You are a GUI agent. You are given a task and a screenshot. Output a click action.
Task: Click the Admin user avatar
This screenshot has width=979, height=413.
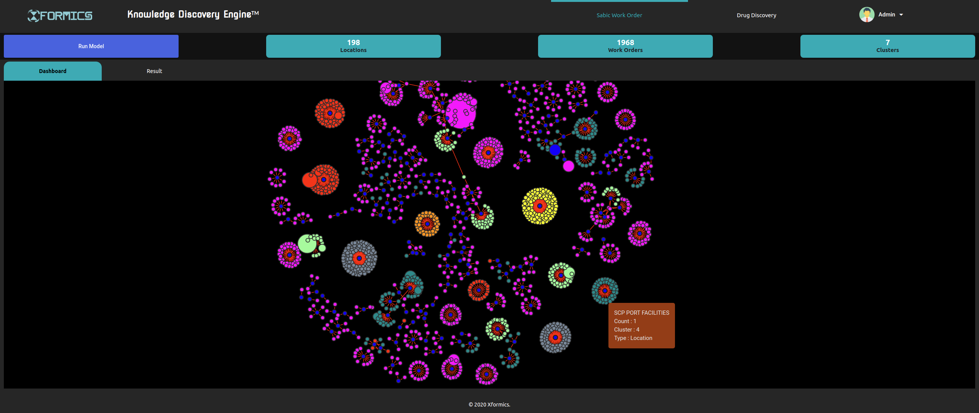click(867, 15)
